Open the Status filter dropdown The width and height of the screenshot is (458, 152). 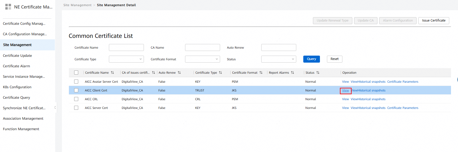(279, 59)
